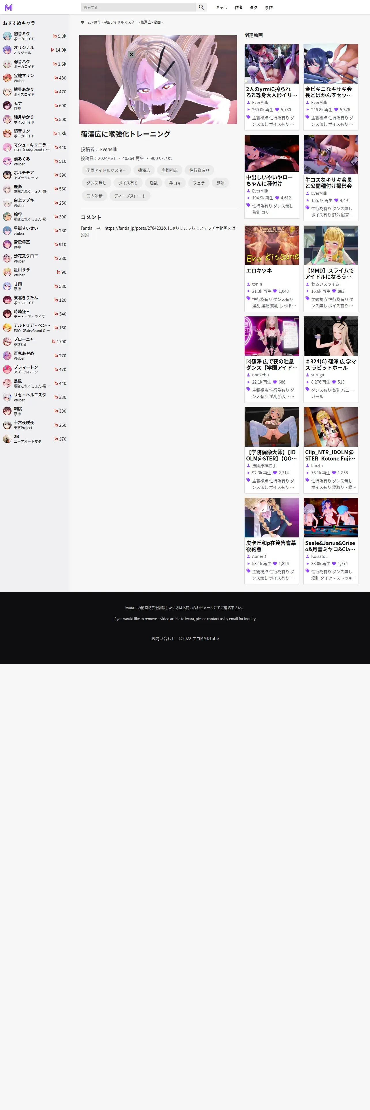Click the モナ avatar icon
The height and width of the screenshot is (1110, 370).
7,105
